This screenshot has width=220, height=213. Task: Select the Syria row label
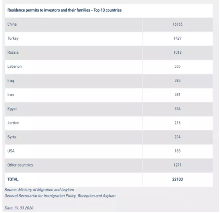click(x=12, y=137)
